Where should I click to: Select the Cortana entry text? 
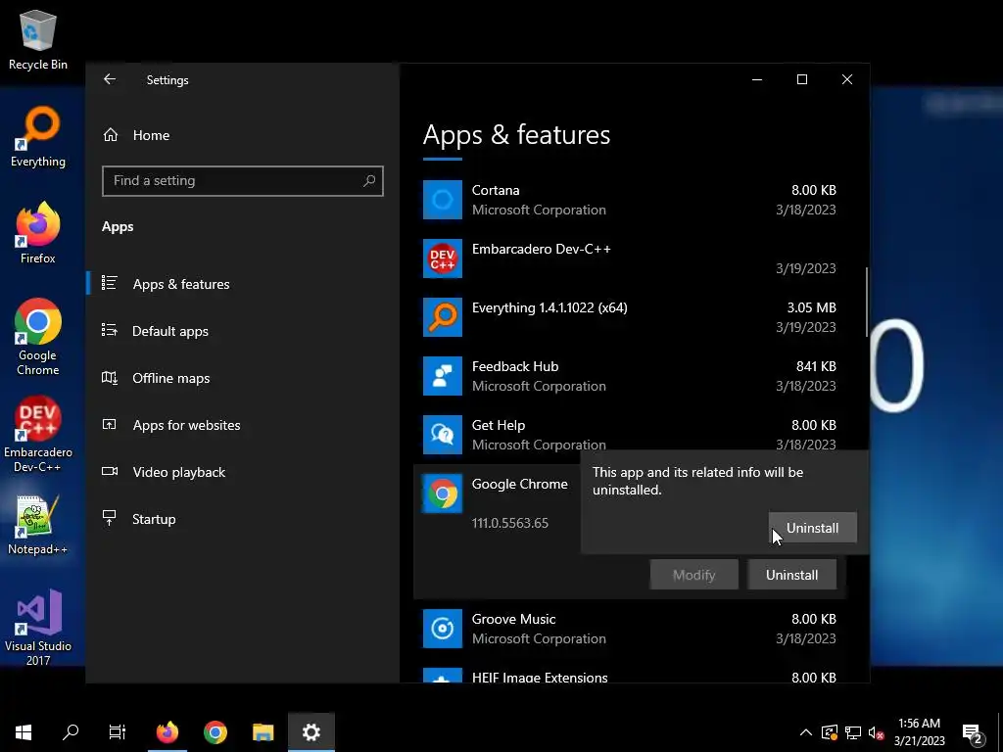(495, 191)
